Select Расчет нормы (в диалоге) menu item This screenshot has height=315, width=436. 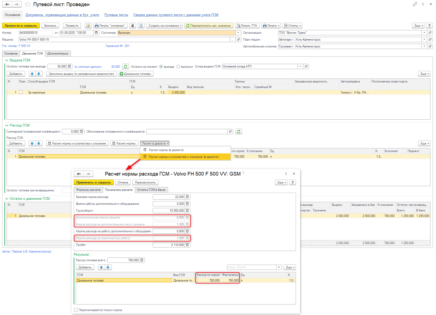point(166,150)
